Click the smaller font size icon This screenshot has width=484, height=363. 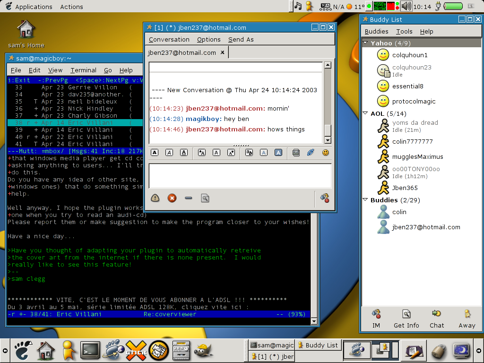(231, 153)
